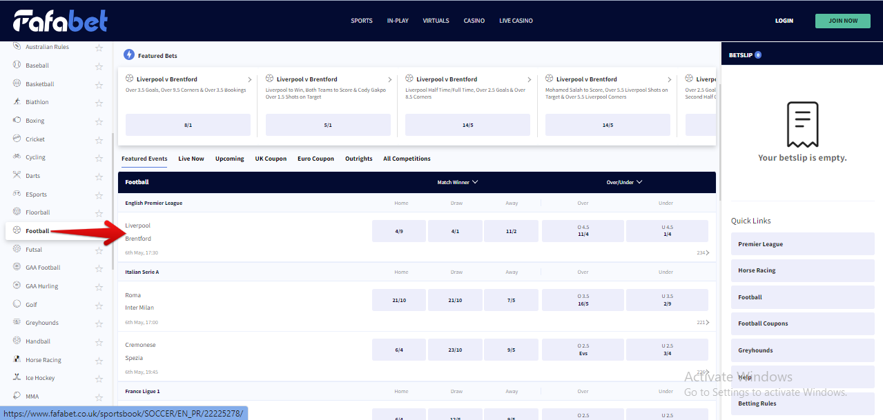Click the betslip count badge

[x=758, y=55]
